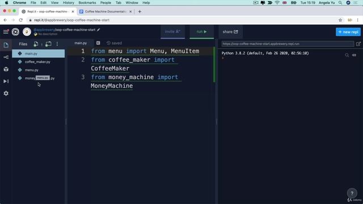Click the share button
The height and width of the screenshot is (204, 363).
(230, 32)
